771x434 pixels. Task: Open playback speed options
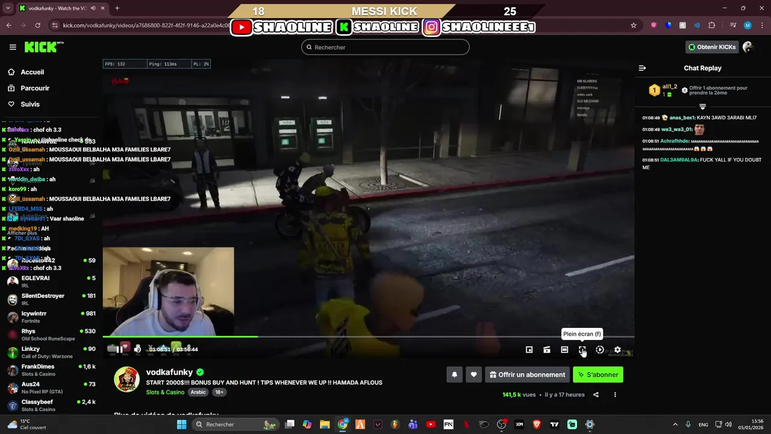600,350
